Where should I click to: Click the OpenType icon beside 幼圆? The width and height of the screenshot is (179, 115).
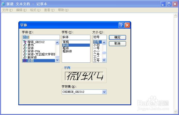click(25, 61)
